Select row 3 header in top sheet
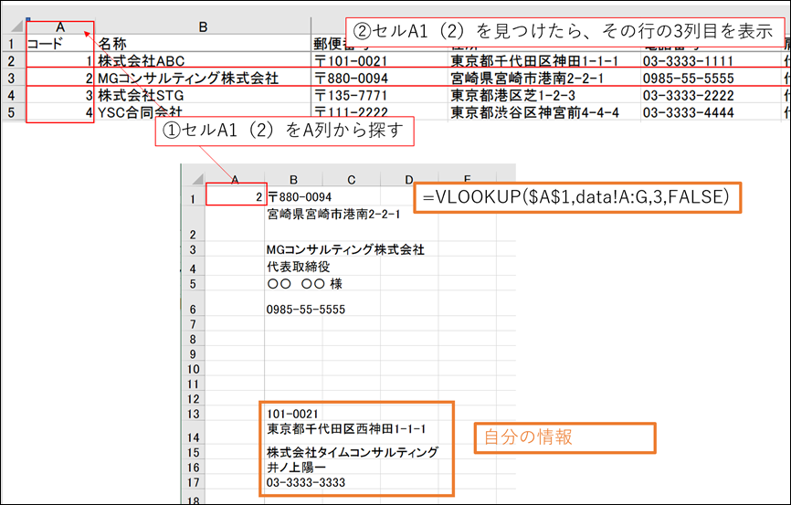This screenshot has width=791, height=505. pyautogui.click(x=12, y=79)
